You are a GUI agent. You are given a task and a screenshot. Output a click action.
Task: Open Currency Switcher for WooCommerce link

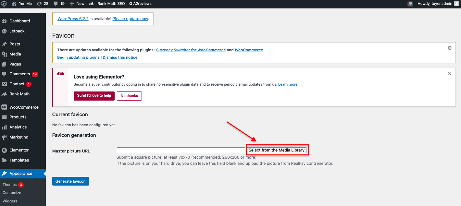point(191,50)
